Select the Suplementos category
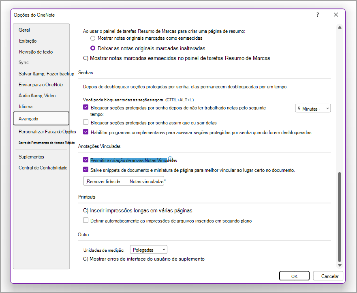 click(31, 156)
